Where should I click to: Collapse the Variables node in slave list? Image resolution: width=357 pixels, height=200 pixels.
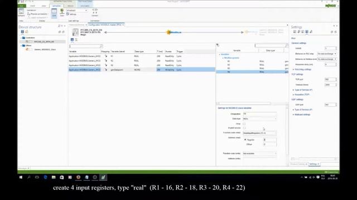click(220, 54)
